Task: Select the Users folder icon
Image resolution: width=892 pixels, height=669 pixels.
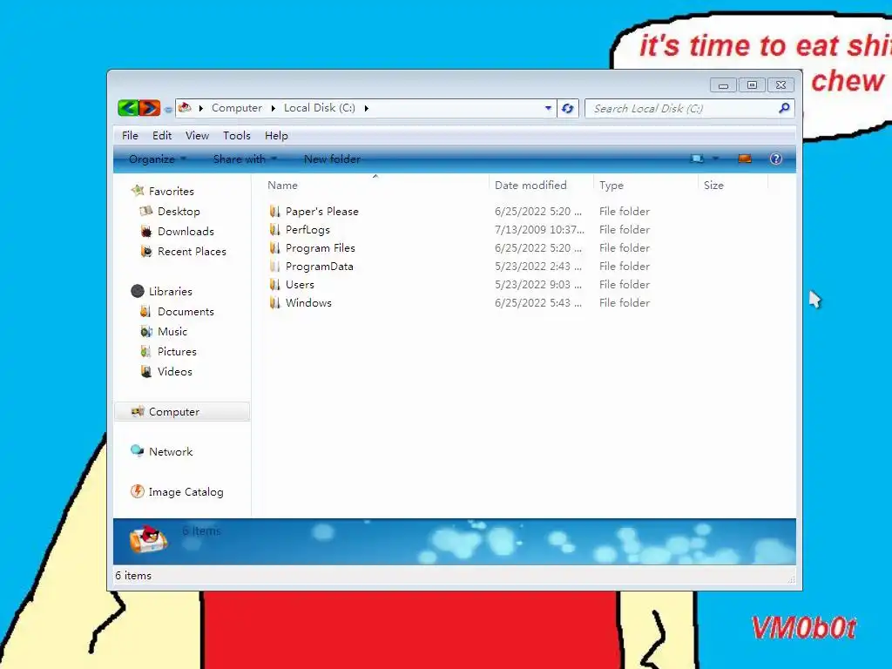Action: (x=275, y=285)
